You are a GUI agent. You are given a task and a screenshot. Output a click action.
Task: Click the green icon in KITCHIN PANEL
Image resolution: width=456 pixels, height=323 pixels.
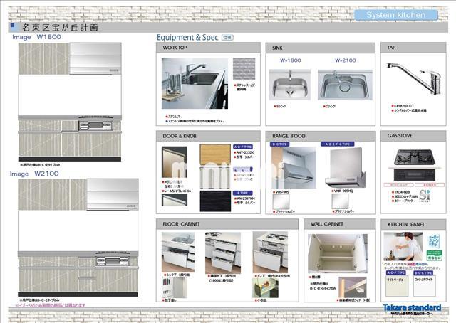coord(434,255)
